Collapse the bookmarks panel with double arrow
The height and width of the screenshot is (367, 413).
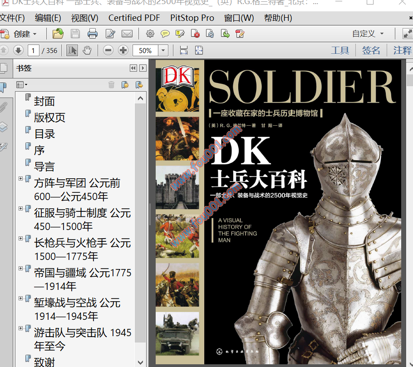coord(133,68)
